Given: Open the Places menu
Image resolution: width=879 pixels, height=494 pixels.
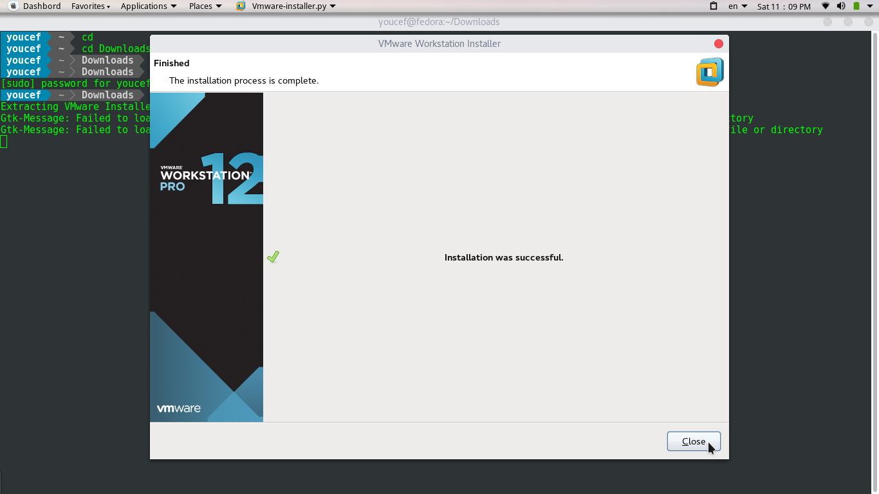Looking at the screenshot, I should pos(205,6).
